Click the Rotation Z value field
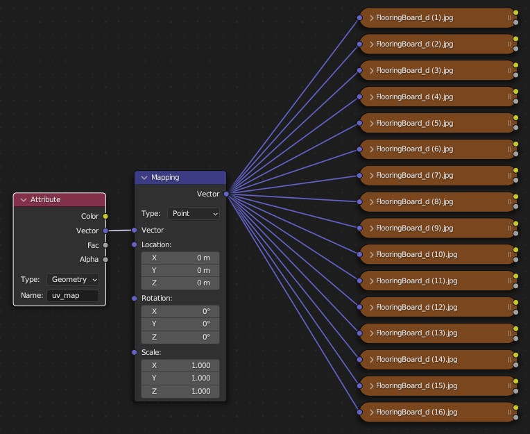530x434 pixels. (180, 337)
